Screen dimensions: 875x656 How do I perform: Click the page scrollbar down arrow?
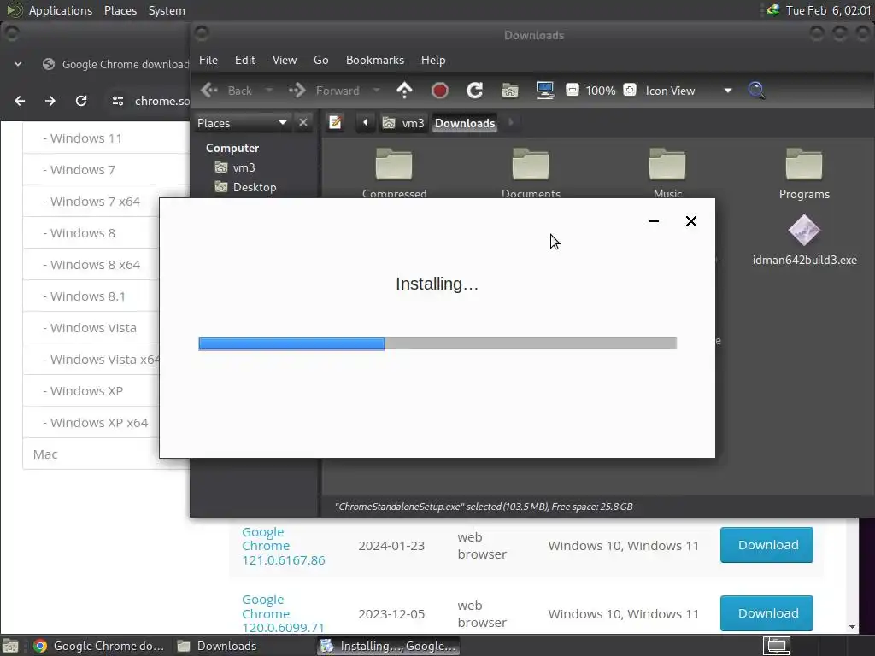(852, 627)
